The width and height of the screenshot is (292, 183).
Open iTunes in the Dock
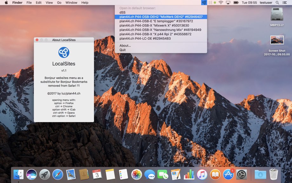coord(202,174)
